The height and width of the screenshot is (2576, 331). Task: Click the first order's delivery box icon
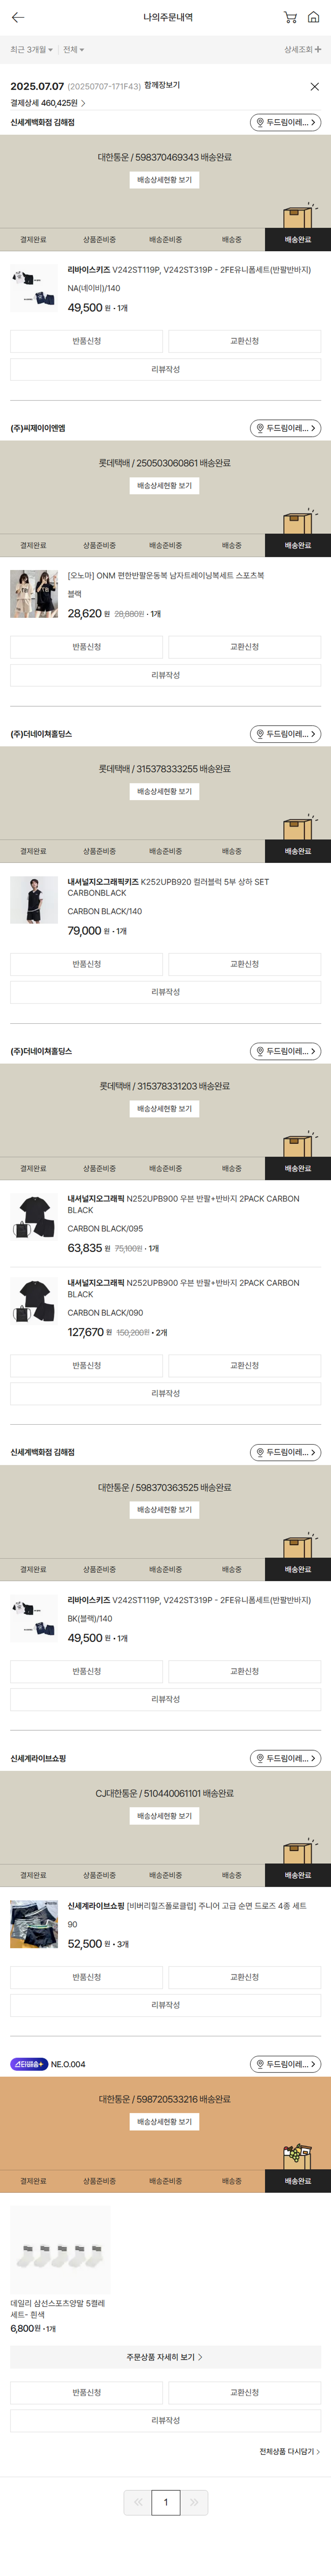297,216
